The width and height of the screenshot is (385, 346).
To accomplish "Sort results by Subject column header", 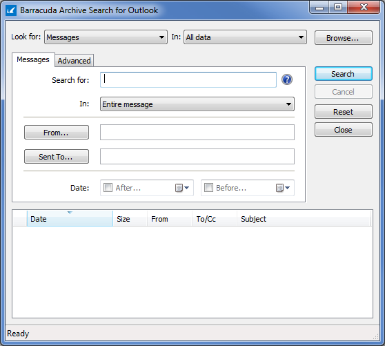I will pyautogui.click(x=304, y=218).
